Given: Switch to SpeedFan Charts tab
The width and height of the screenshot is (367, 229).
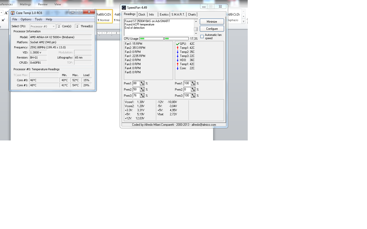Looking at the screenshot, I should click(192, 15).
